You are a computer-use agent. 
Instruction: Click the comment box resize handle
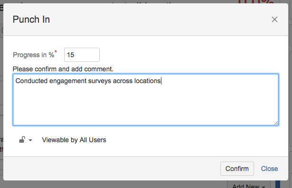click(x=276, y=123)
